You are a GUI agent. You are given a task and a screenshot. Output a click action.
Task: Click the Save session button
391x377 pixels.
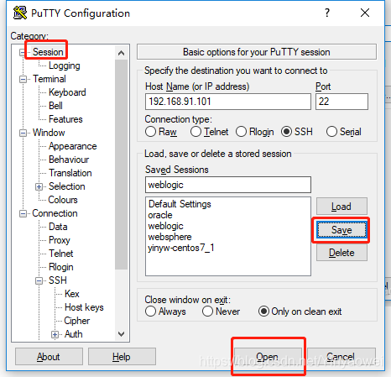(341, 230)
